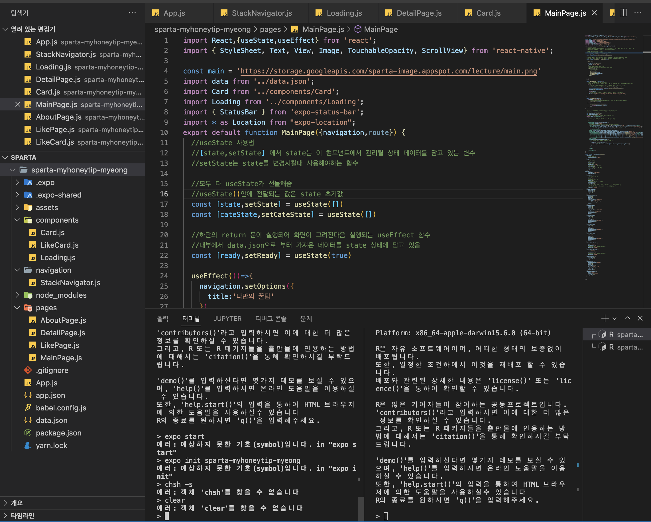Click pages in the breadcrumb path

[270, 29]
